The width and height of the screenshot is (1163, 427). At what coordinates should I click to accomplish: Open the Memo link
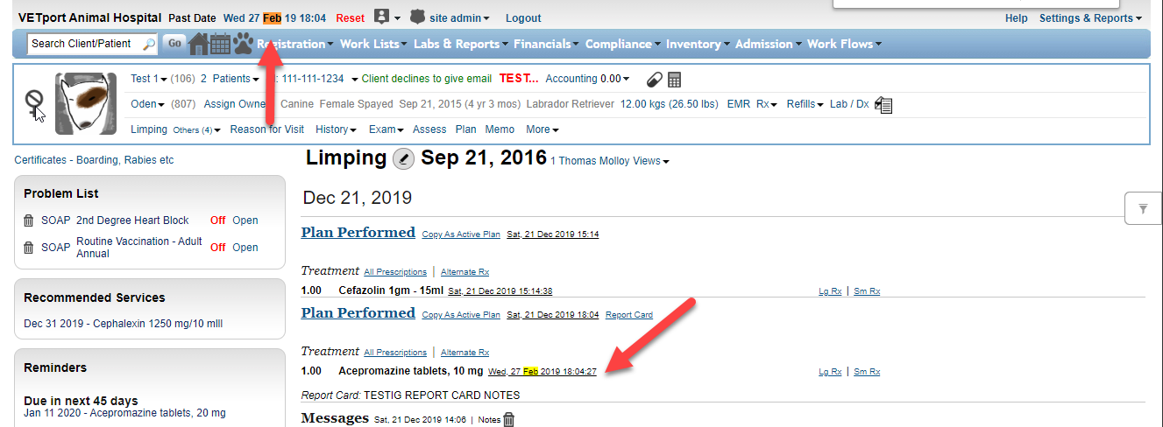500,129
